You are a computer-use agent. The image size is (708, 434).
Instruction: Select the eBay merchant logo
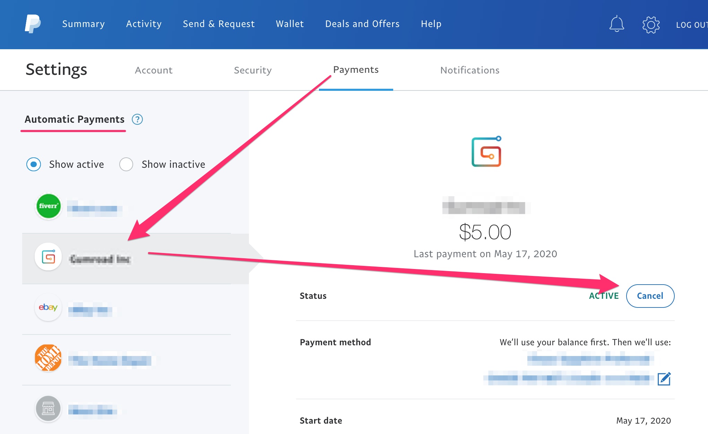pos(48,307)
